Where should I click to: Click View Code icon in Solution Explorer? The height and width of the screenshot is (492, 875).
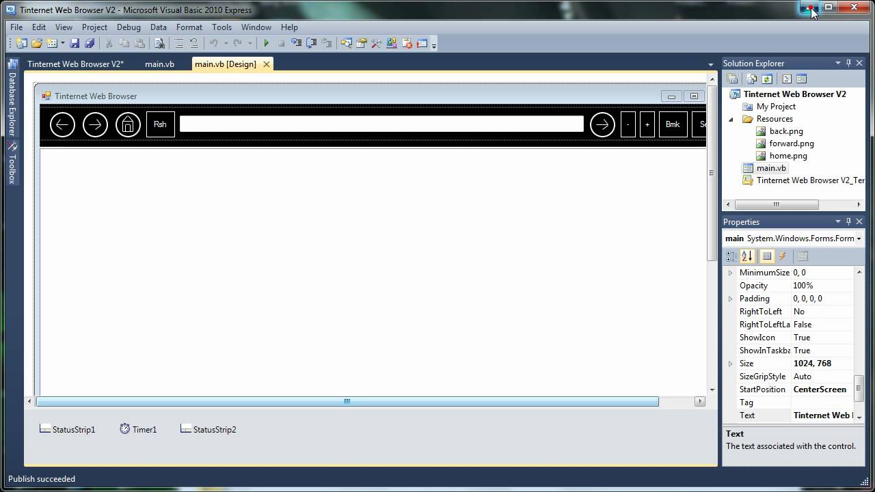click(x=787, y=79)
